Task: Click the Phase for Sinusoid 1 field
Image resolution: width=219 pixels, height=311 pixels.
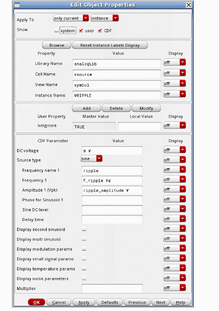Action: 112,200
